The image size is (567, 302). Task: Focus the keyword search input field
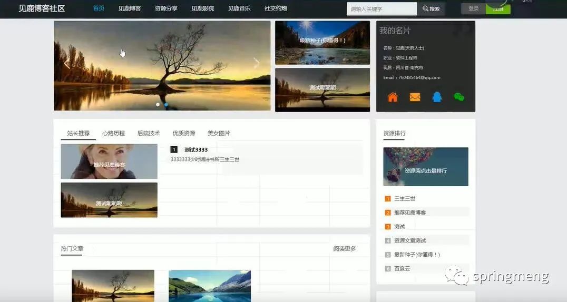382,8
